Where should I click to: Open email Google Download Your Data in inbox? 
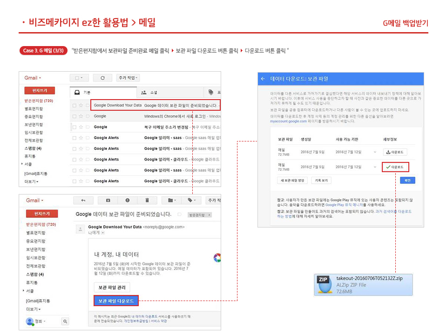[x=156, y=105]
